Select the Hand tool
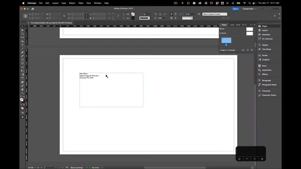Screen dimensions: 301x169 click(23, 90)
